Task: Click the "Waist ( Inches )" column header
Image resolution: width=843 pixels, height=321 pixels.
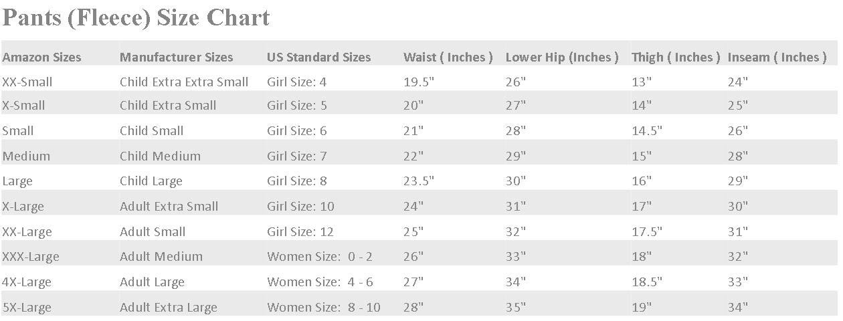Action: pos(448,58)
